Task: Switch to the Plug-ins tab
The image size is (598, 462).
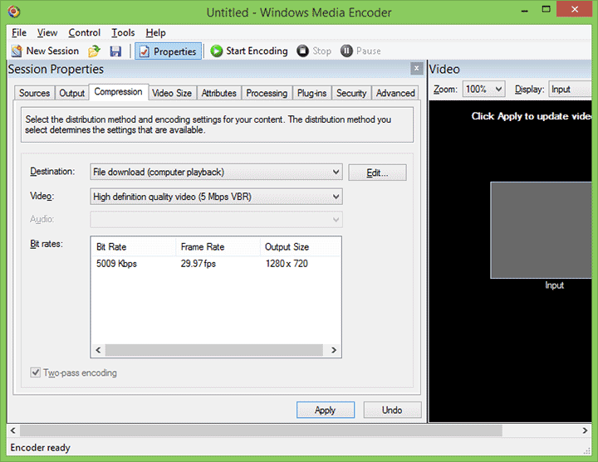Action: tap(312, 93)
